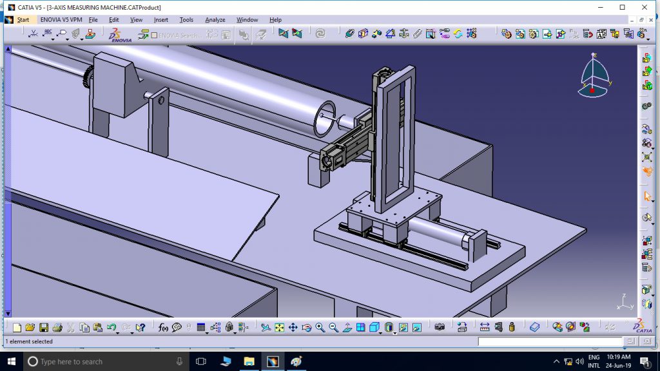Screen dimensions: 660x371
Task: Click the power input command field
Action: coord(550,341)
